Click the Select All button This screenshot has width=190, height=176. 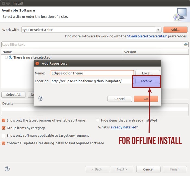click(x=14, y=94)
